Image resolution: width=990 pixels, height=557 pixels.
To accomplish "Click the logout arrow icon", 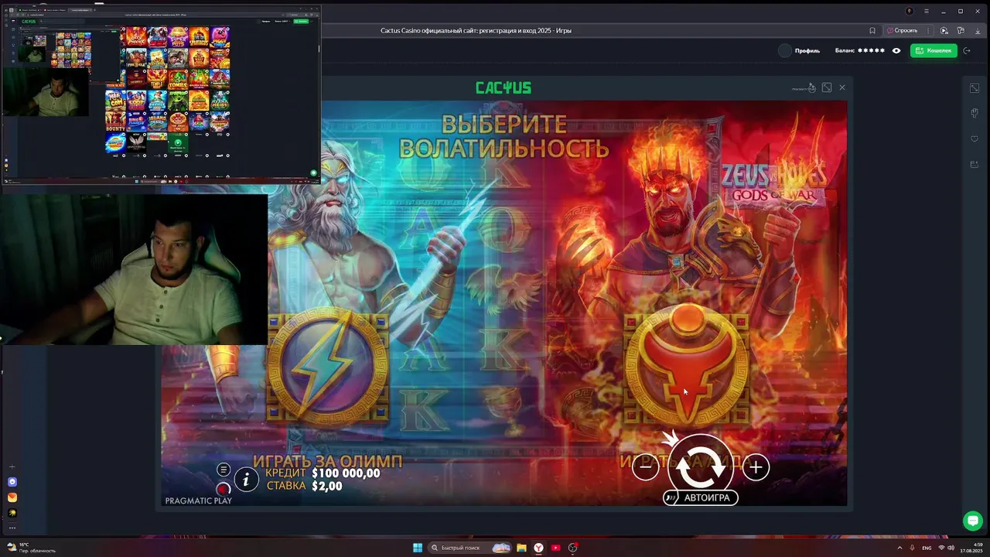I will (x=967, y=50).
